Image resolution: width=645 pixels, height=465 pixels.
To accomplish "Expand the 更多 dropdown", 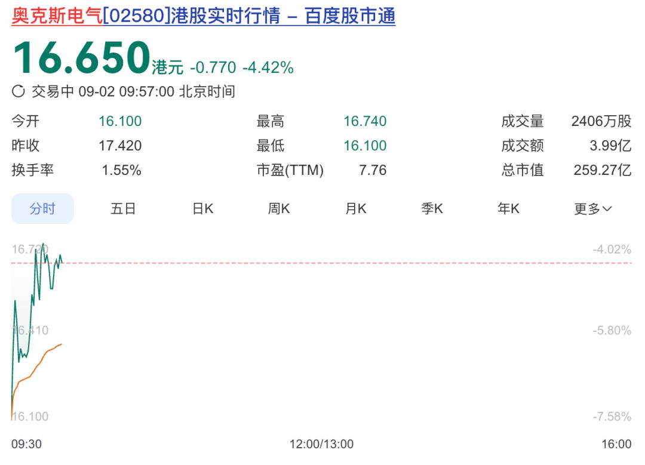I will pos(593,209).
